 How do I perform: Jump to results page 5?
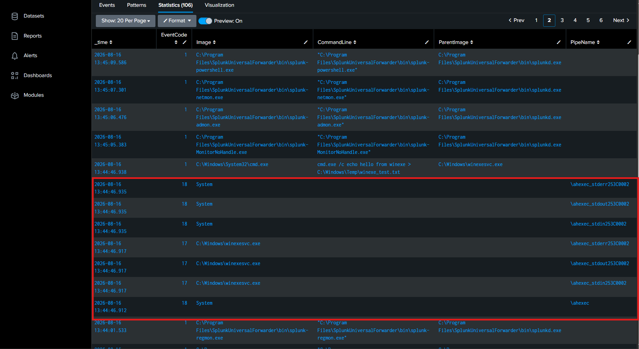(x=588, y=20)
